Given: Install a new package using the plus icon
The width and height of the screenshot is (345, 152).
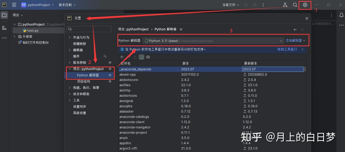Looking at the screenshot, I should [x=122, y=57].
